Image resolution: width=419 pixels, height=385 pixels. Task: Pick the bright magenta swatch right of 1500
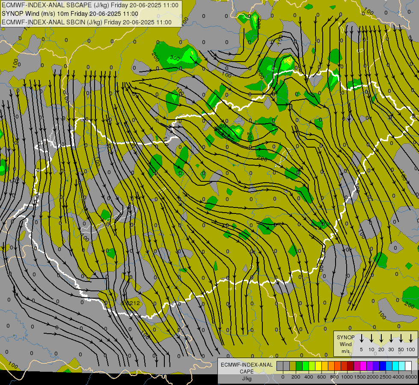(x=363, y=366)
